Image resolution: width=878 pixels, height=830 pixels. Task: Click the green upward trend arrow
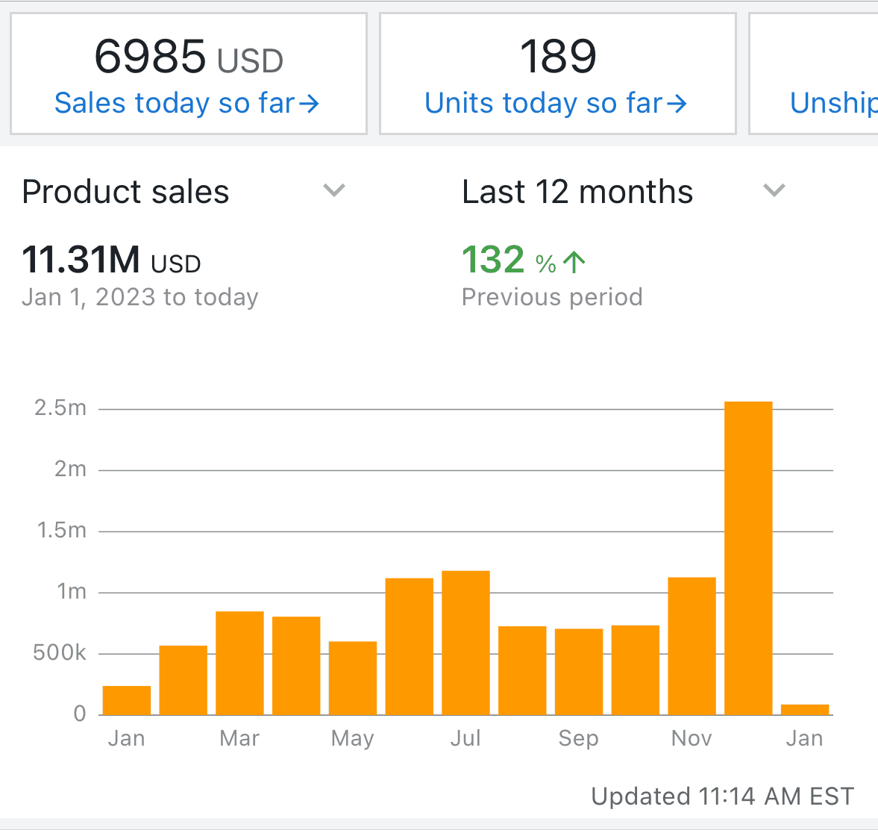[x=574, y=262]
